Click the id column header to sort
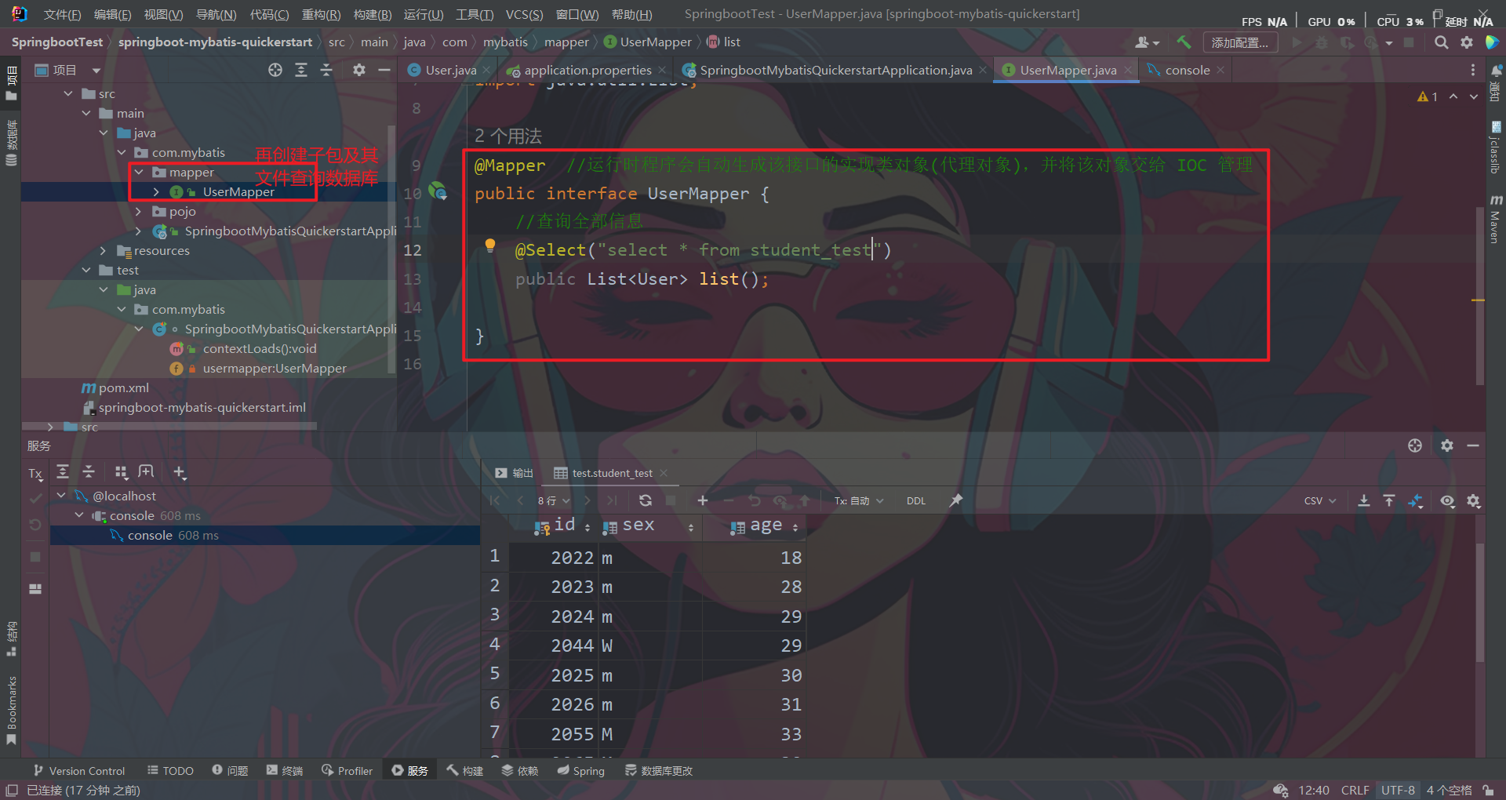Viewport: 1506px width, 800px height. click(x=564, y=526)
